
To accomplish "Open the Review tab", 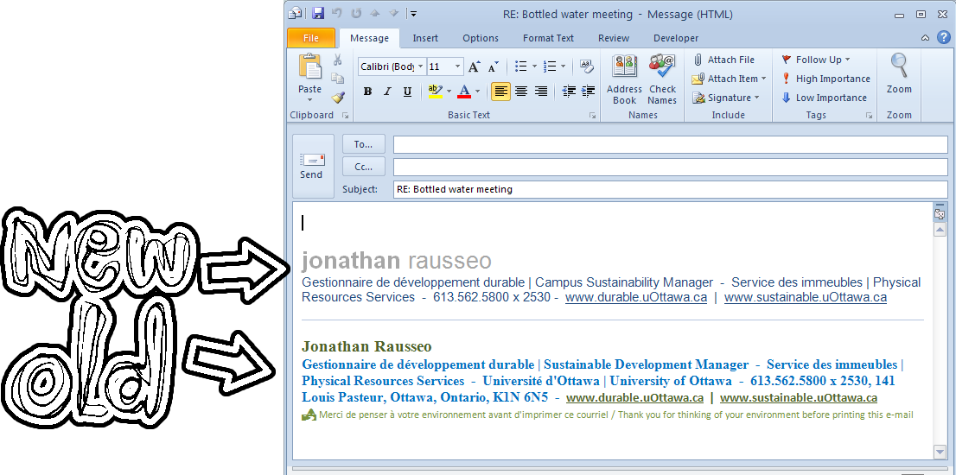I will (x=614, y=38).
